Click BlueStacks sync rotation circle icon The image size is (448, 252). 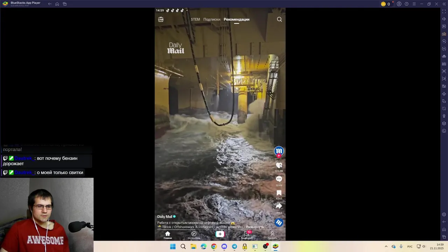pyautogui.click(x=444, y=49)
